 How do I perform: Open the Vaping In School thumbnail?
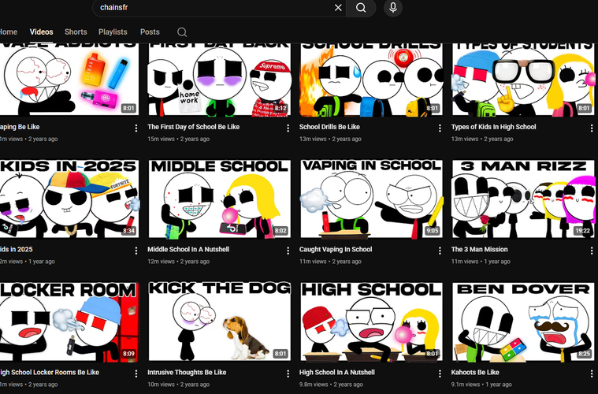[370, 199]
